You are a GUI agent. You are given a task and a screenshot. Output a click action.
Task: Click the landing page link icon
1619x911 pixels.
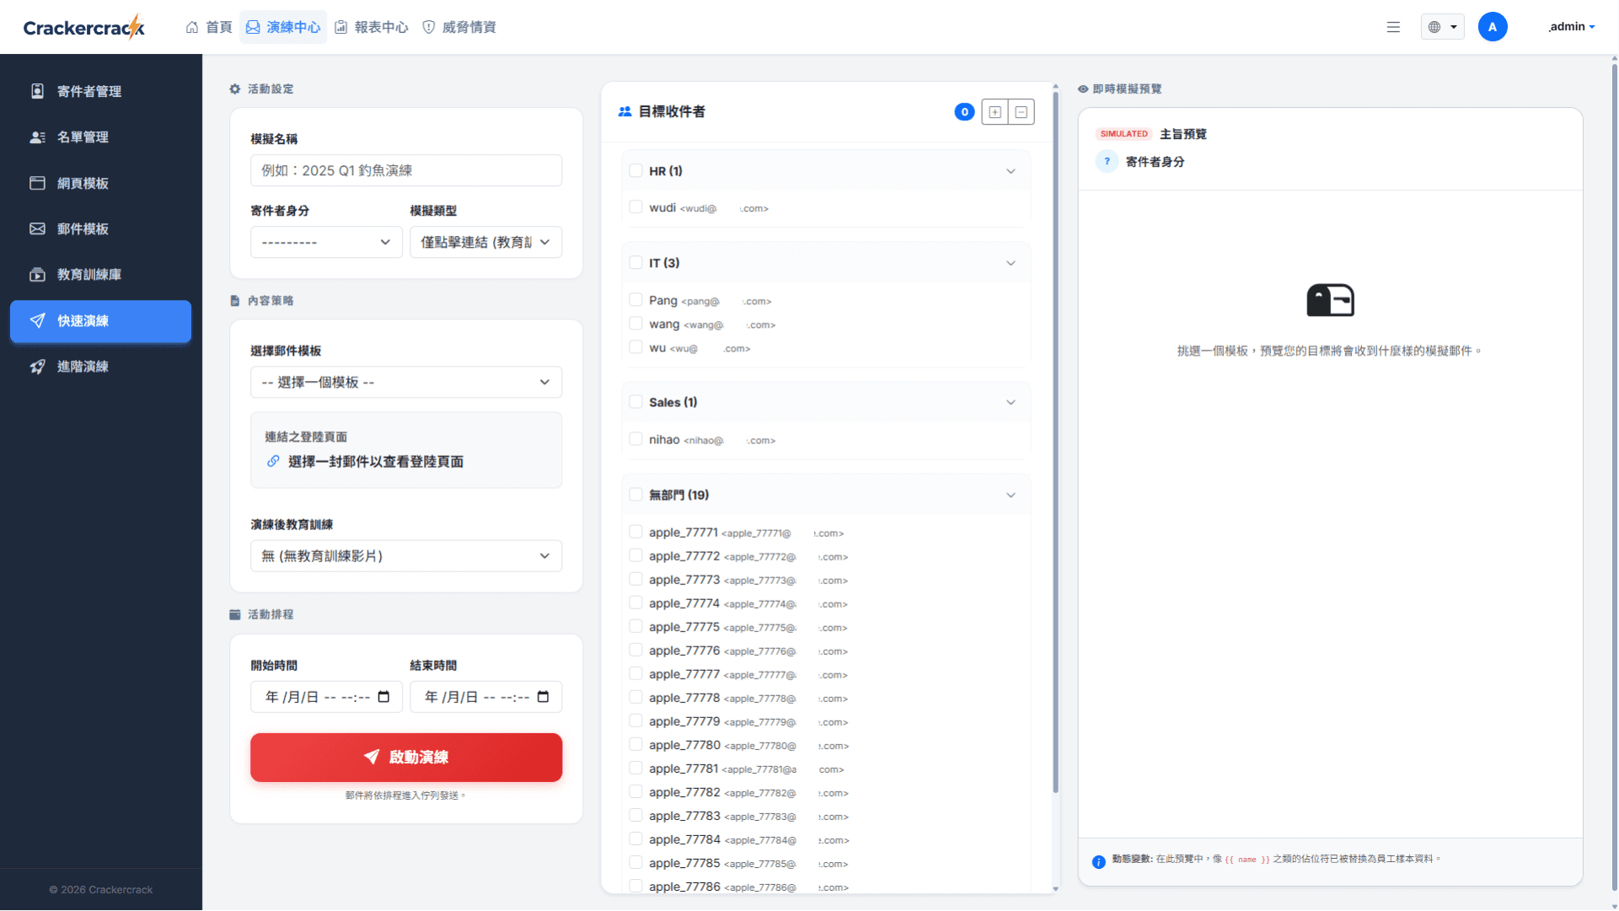[273, 461]
